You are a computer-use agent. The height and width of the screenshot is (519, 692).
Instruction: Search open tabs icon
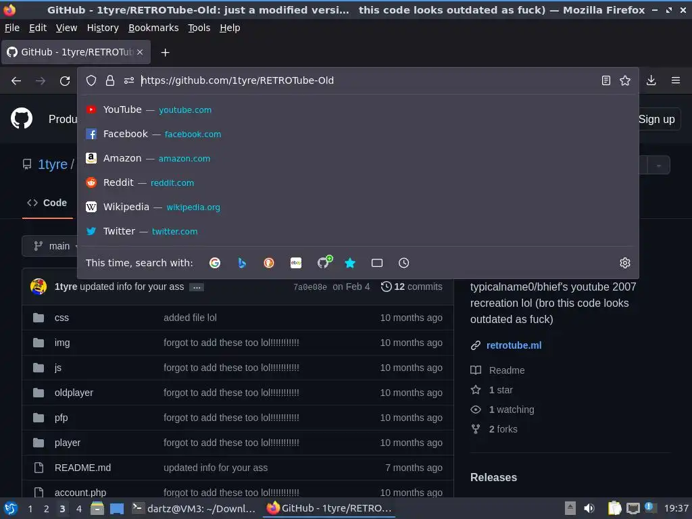tap(377, 263)
